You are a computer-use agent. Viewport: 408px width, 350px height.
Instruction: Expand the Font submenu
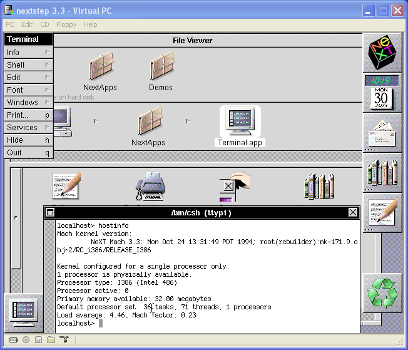point(29,90)
